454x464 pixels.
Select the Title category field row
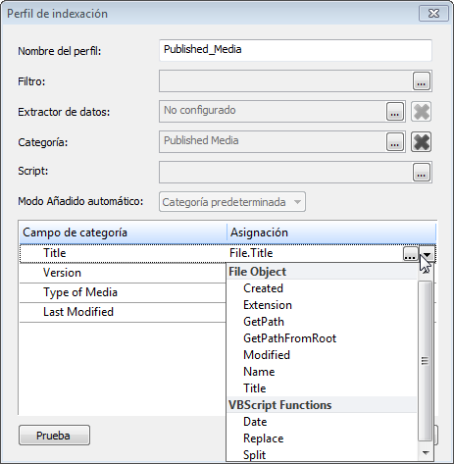pos(123,253)
